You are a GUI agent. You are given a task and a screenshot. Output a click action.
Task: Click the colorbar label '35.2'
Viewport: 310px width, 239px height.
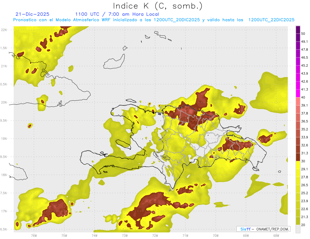305,129
